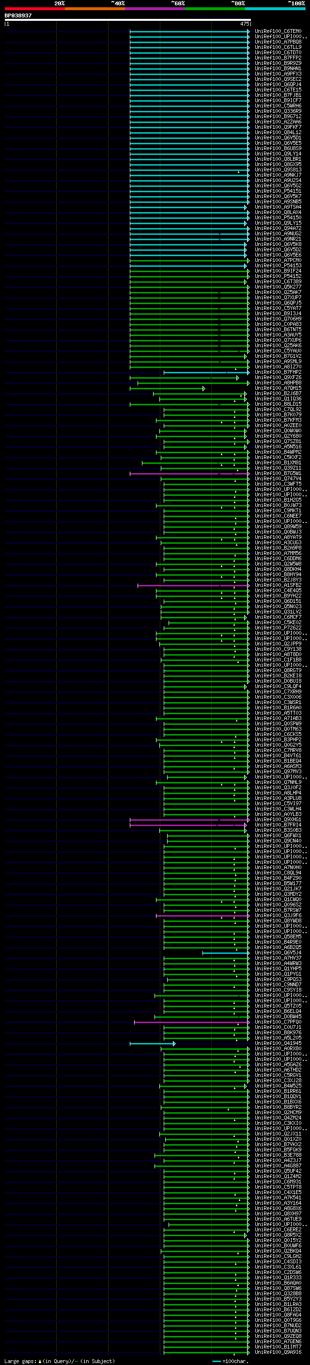Click the purple ~60% identity legend segment
This screenshot has height=1365, width=310.
point(155,9)
